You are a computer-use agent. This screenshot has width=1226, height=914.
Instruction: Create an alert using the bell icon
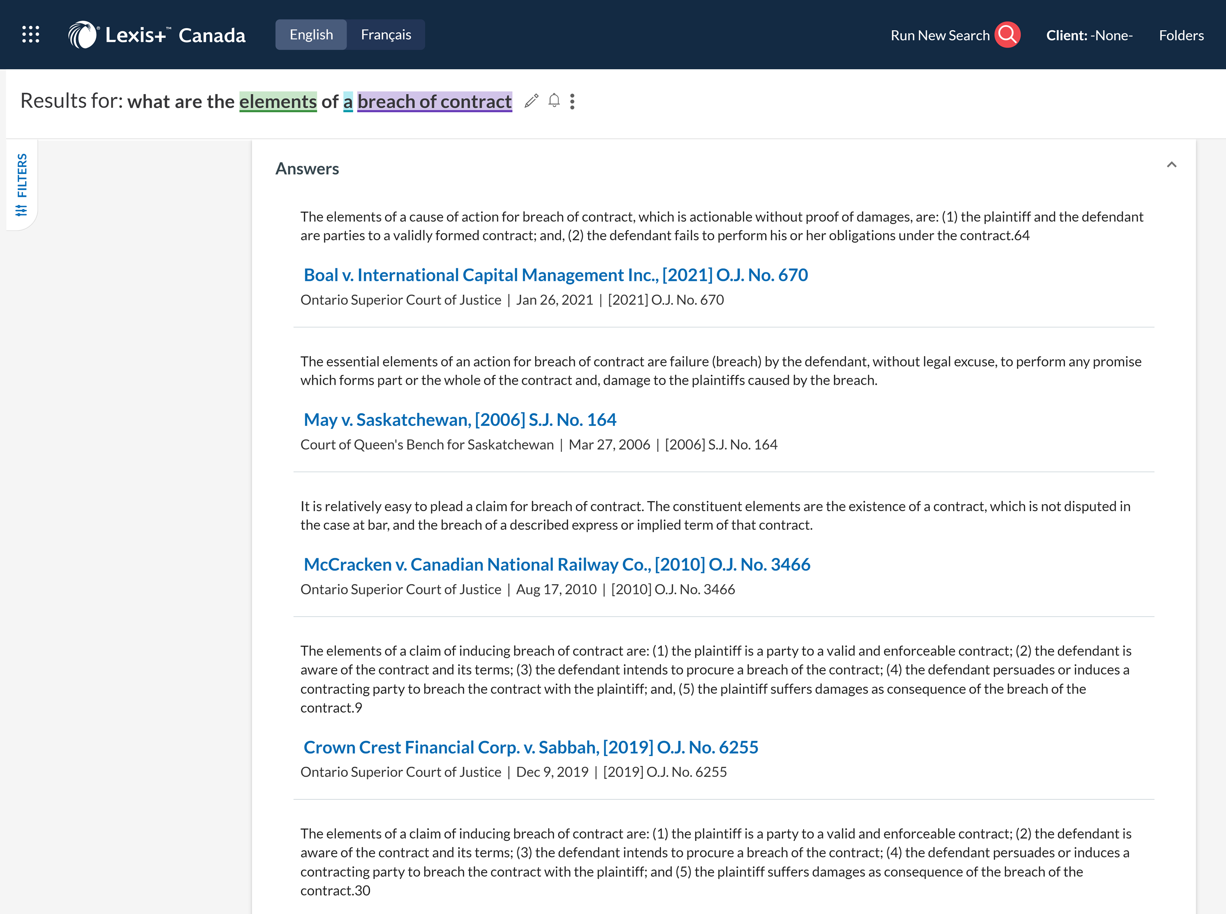pyautogui.click(x=554, y=101)
